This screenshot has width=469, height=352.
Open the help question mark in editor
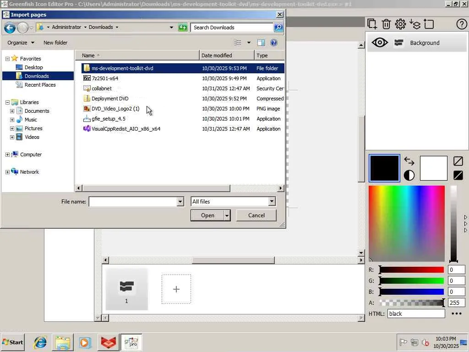coord(462,24)
